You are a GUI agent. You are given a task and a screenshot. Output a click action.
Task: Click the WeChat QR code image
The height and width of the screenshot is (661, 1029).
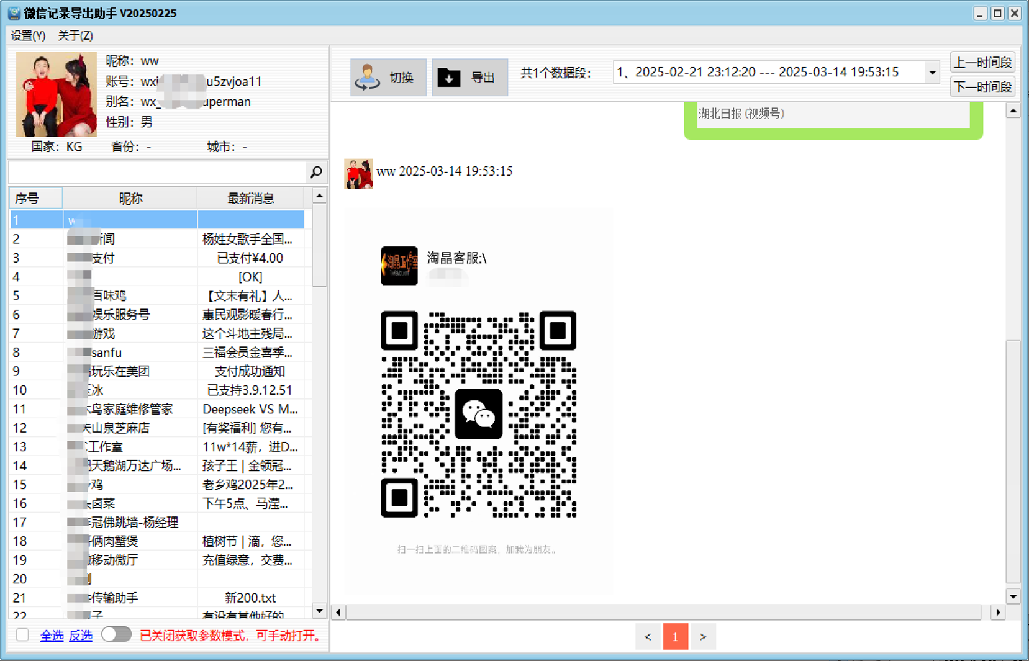(x=478, y=414)
